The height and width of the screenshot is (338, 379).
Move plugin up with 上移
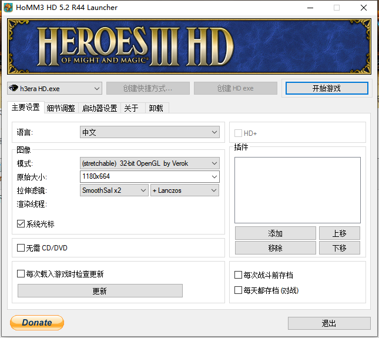point(340,233)
